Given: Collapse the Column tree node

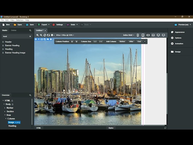Looking at the screenshot, I should coord(6,119).
